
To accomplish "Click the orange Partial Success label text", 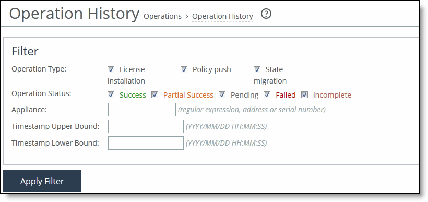I will coord(188,95).
